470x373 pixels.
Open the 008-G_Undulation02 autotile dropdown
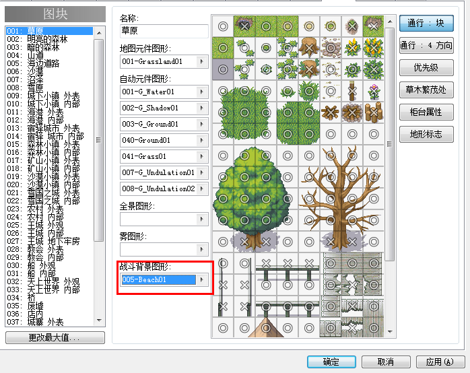click(x=202, y=189)
